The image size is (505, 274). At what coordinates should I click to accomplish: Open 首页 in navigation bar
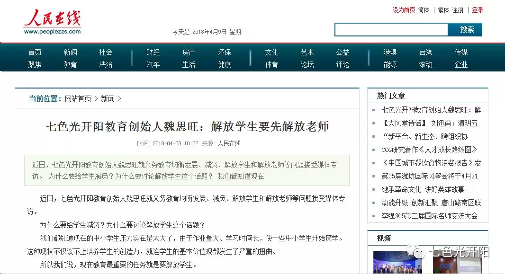tap(35, 52)
